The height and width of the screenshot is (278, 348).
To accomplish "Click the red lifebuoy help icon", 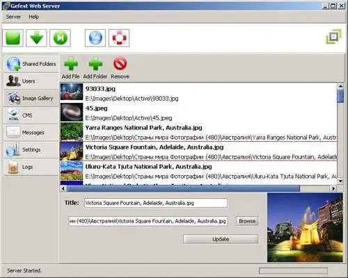I will [x=119, y=38].
